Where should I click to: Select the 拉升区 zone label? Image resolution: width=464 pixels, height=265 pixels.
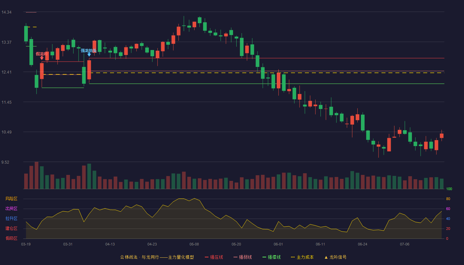tap(11, 219)
